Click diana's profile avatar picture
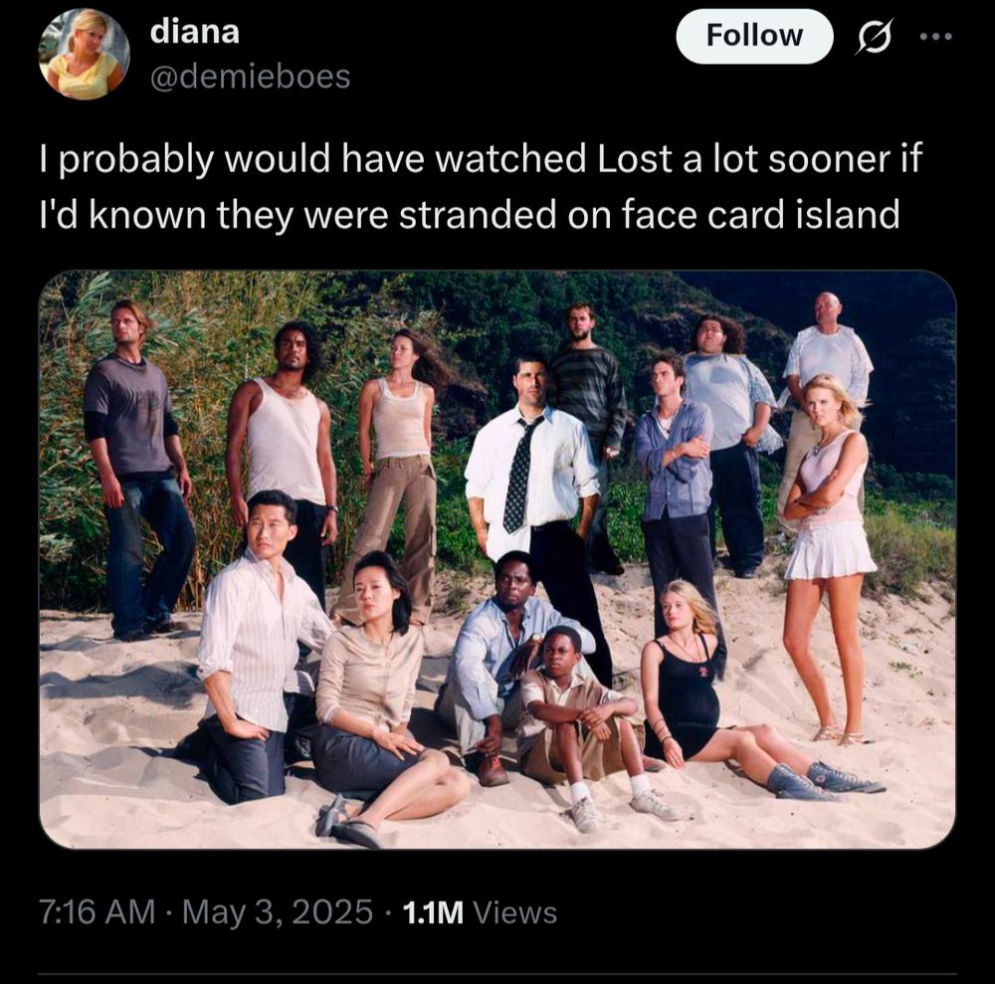Viewport: 995px width, 984px height. pyautogui.click(x=85, y=55)
